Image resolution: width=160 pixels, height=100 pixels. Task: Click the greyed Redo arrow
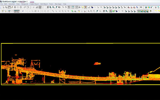tap(26, 11)
